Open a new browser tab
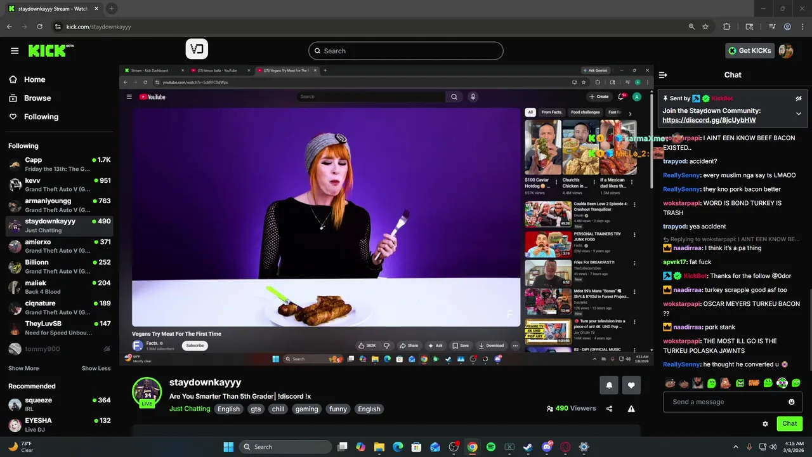 (111, 9)
